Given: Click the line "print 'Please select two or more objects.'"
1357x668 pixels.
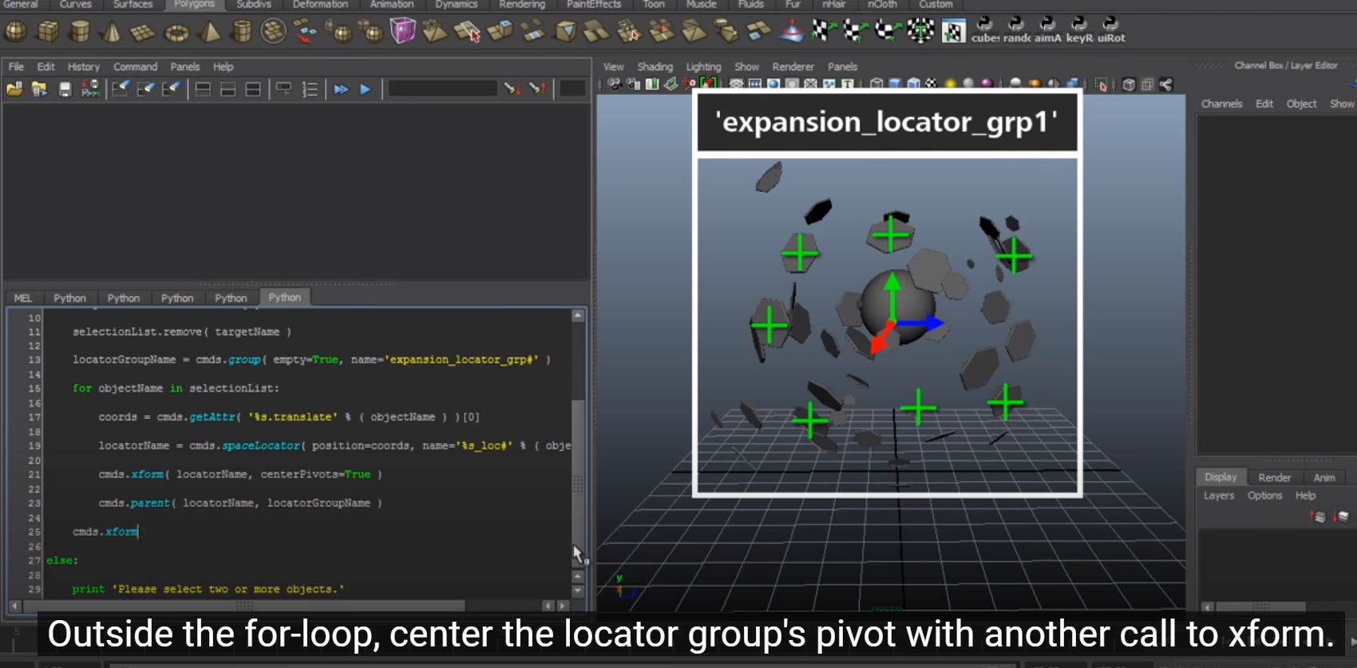Looking at the screenshot, I should (x=208, y=589).
